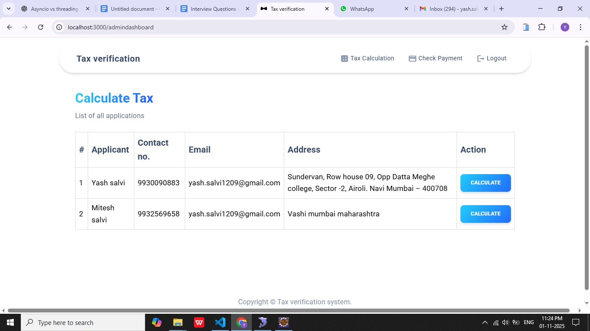Click the Windows search box
The width and height of the screenshot is (590, 331).
pyautogui.click(x=83, y=322)
